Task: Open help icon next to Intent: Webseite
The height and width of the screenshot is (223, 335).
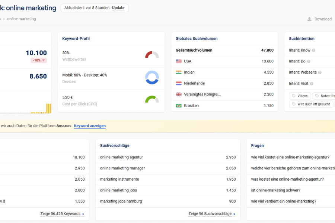Action: coord(320,72)
